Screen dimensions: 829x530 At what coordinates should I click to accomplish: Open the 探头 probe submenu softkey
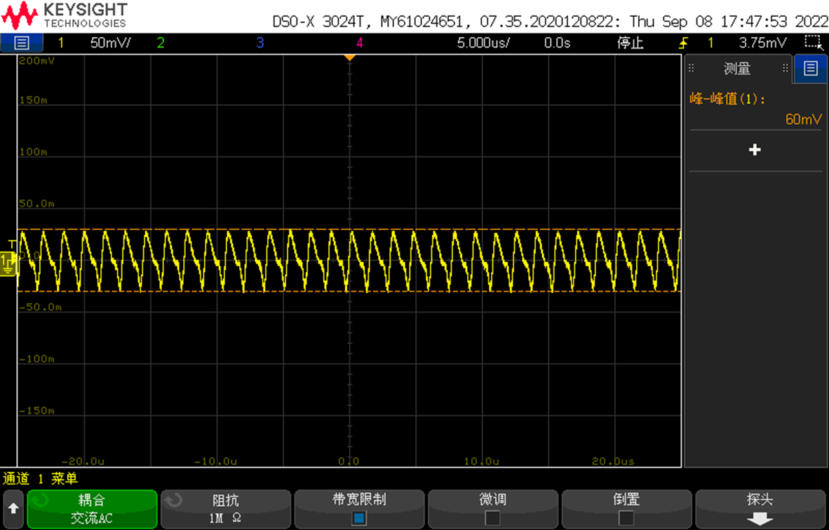(760, 509)
